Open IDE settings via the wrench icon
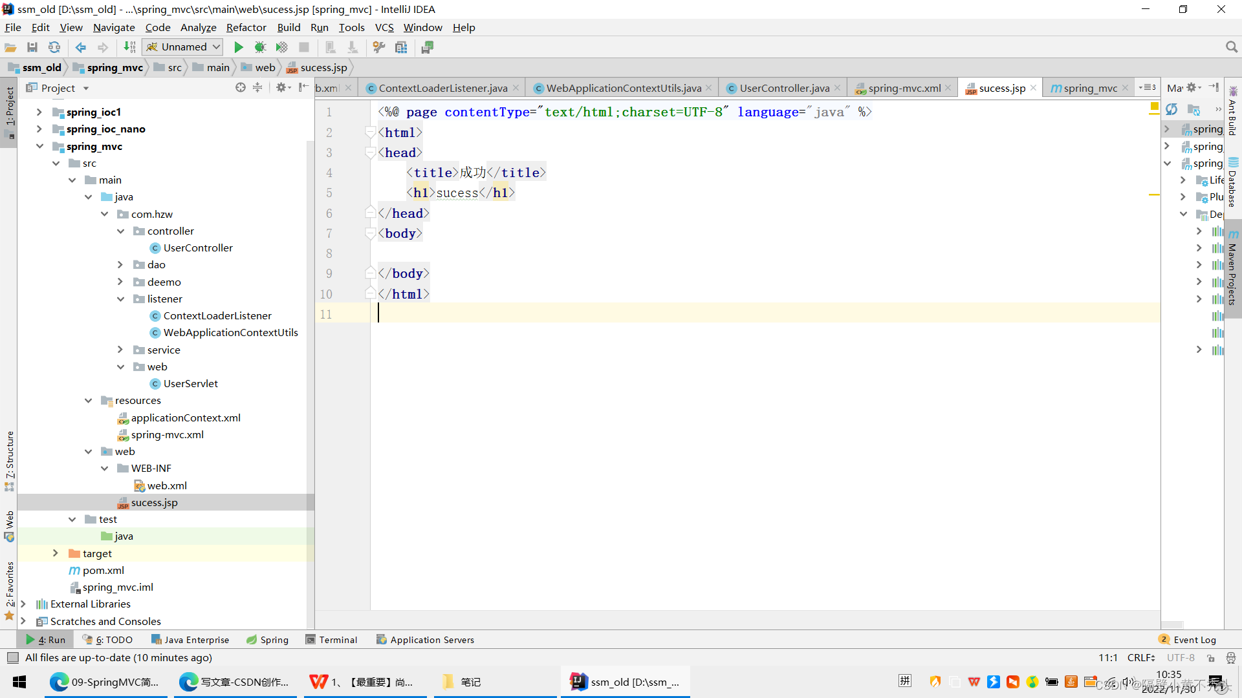This screenshot has width=1242, height=698. point(378,47)
